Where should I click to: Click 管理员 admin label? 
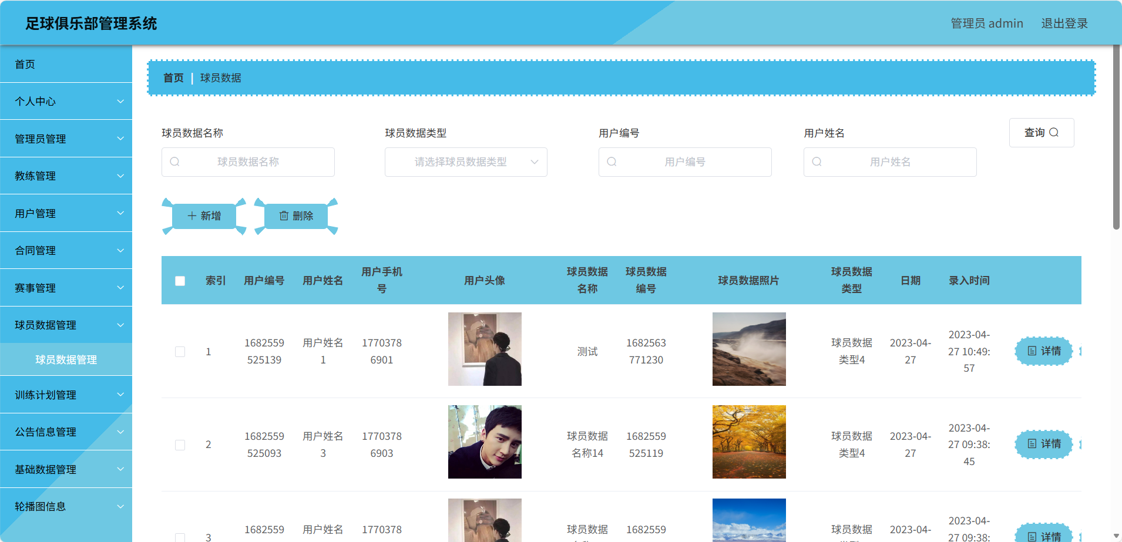(x=987, y=23)
